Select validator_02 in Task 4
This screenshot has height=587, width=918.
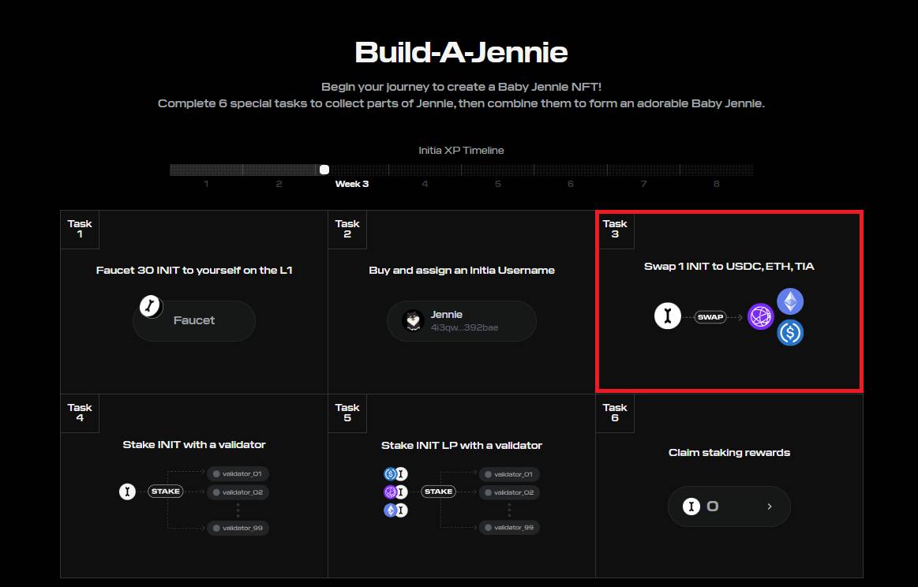click(238, 492)
